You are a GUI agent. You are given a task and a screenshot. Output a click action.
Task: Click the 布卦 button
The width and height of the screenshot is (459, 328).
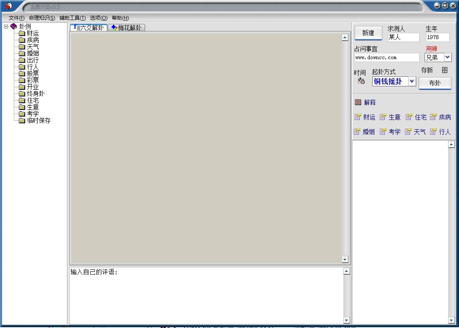point(435,83)
